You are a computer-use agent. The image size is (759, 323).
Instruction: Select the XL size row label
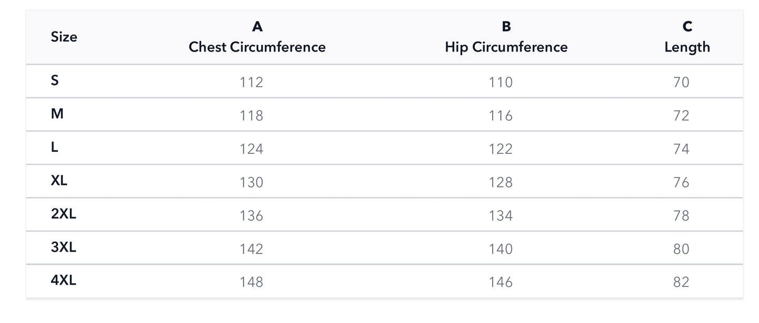tap(59, 181)
